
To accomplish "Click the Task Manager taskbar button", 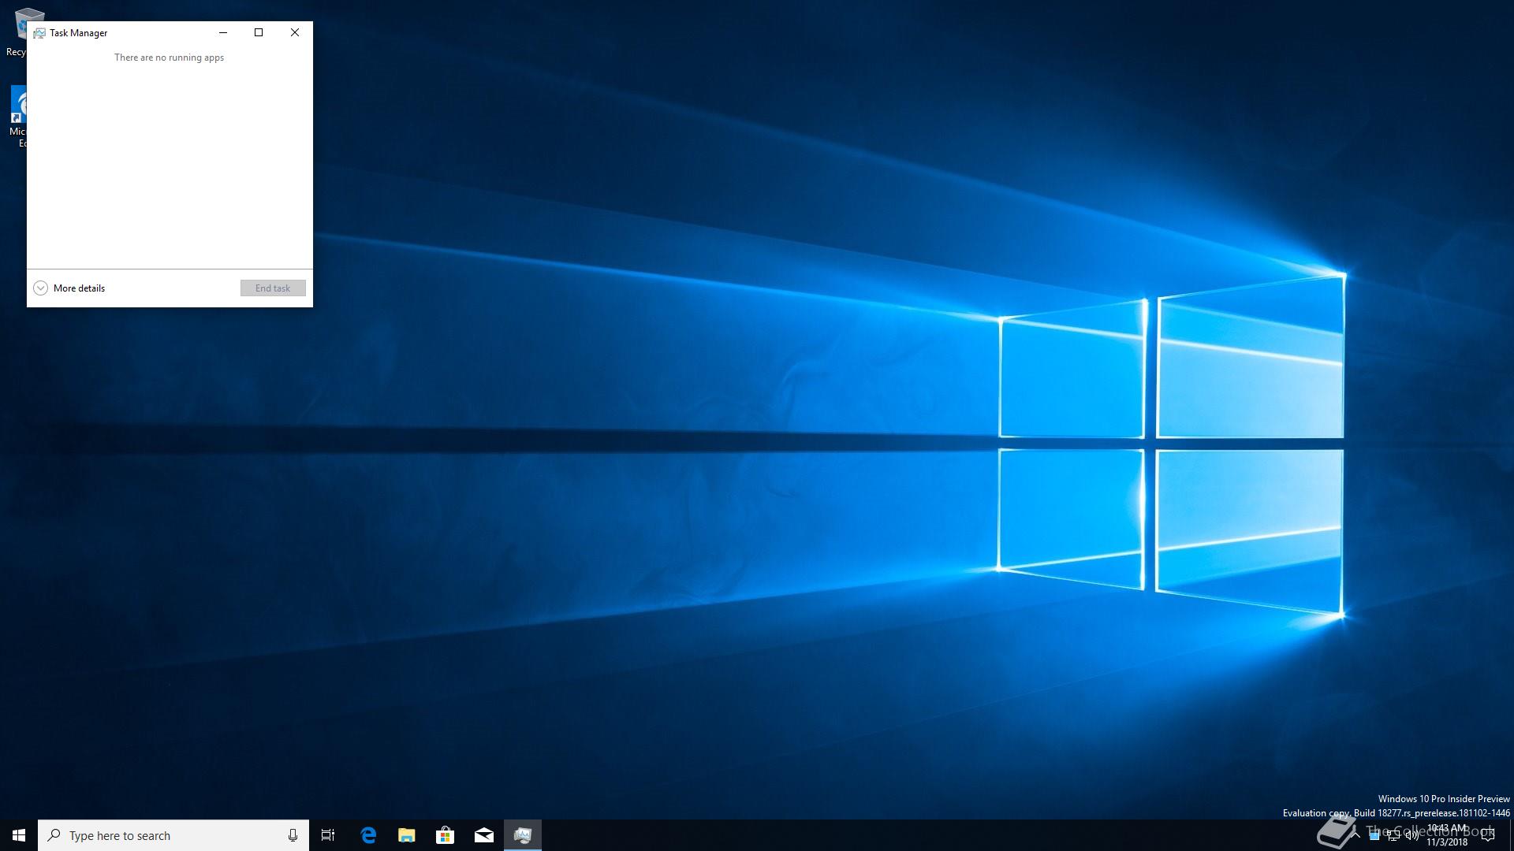I will click(523, 835).
